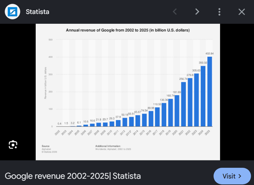The image size is (254, 185).
Task: Click the y-axis label 100
Action: point(51,109)
